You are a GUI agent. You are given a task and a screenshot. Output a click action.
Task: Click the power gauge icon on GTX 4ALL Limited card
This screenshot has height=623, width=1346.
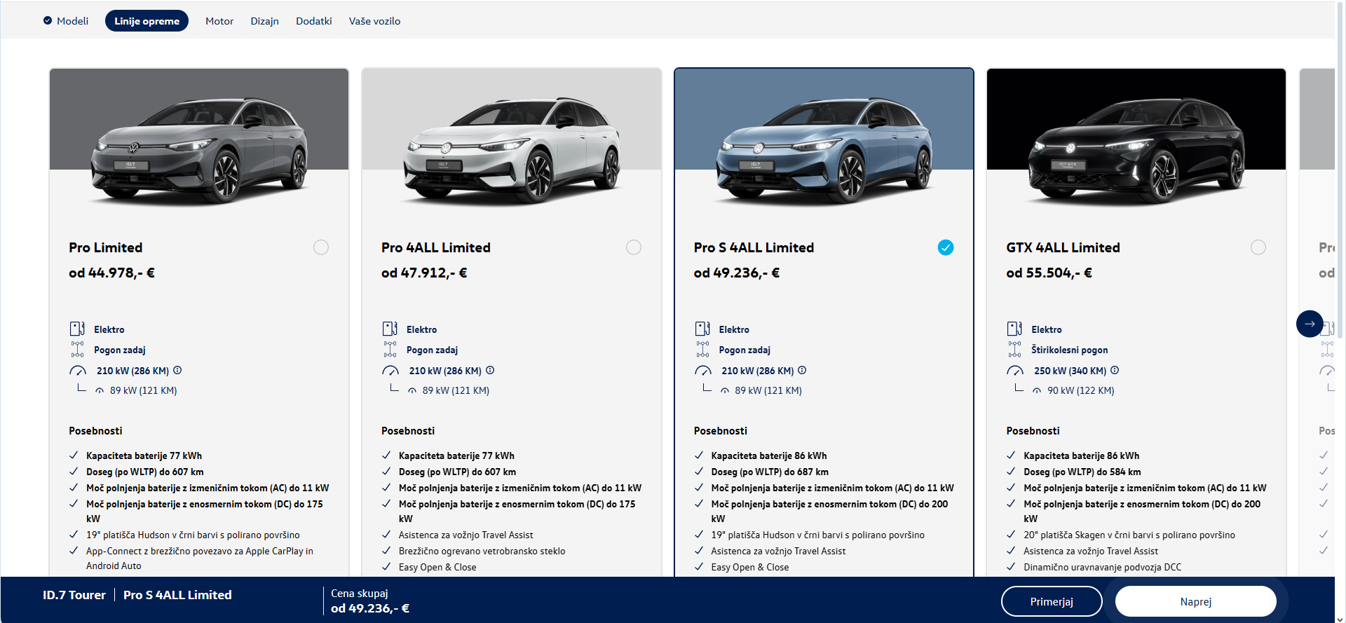1015,371
